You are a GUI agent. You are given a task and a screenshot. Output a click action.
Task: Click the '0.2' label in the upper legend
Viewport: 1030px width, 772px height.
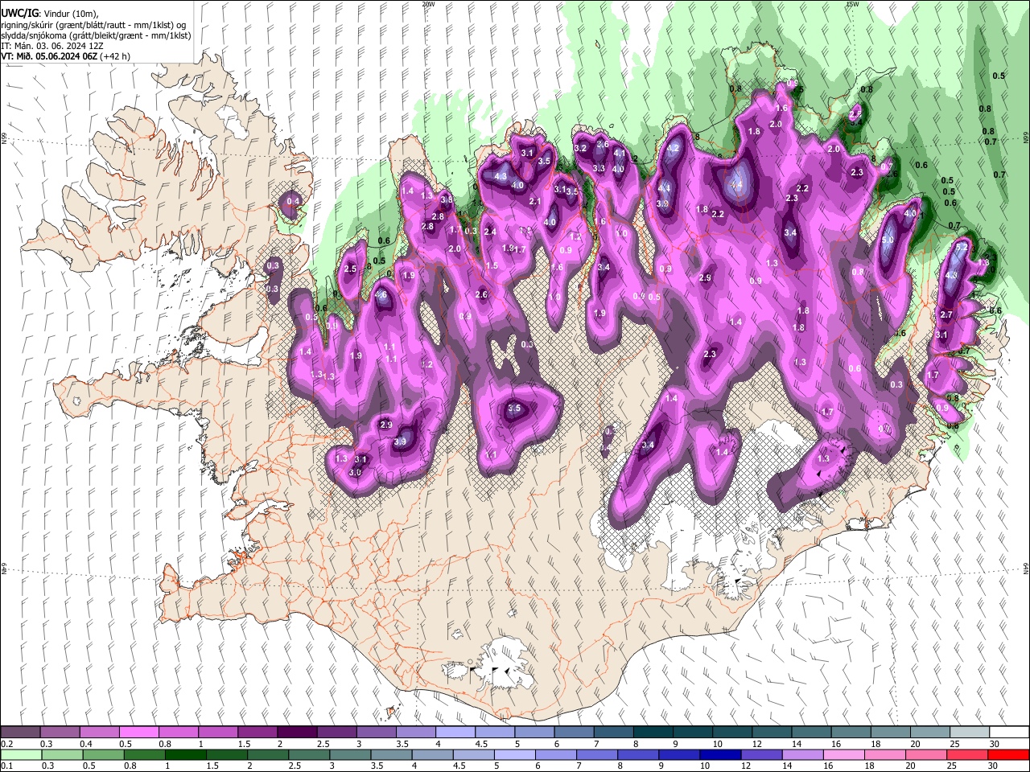[6, 744]
